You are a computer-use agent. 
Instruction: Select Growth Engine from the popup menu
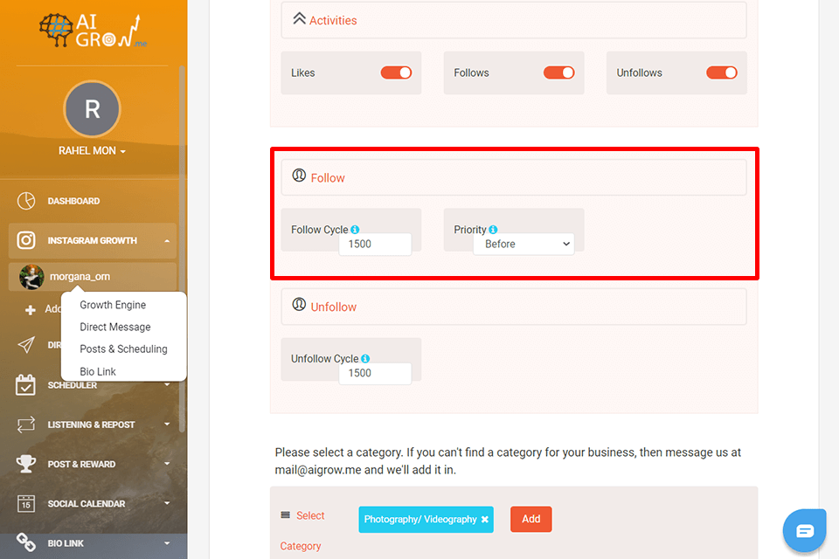click(x=113, y=305)
